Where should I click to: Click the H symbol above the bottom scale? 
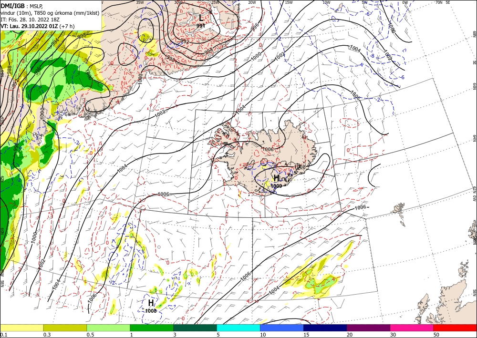tap(151, 303)
